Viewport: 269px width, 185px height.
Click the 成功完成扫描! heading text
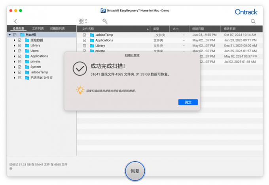pos(108,66)
